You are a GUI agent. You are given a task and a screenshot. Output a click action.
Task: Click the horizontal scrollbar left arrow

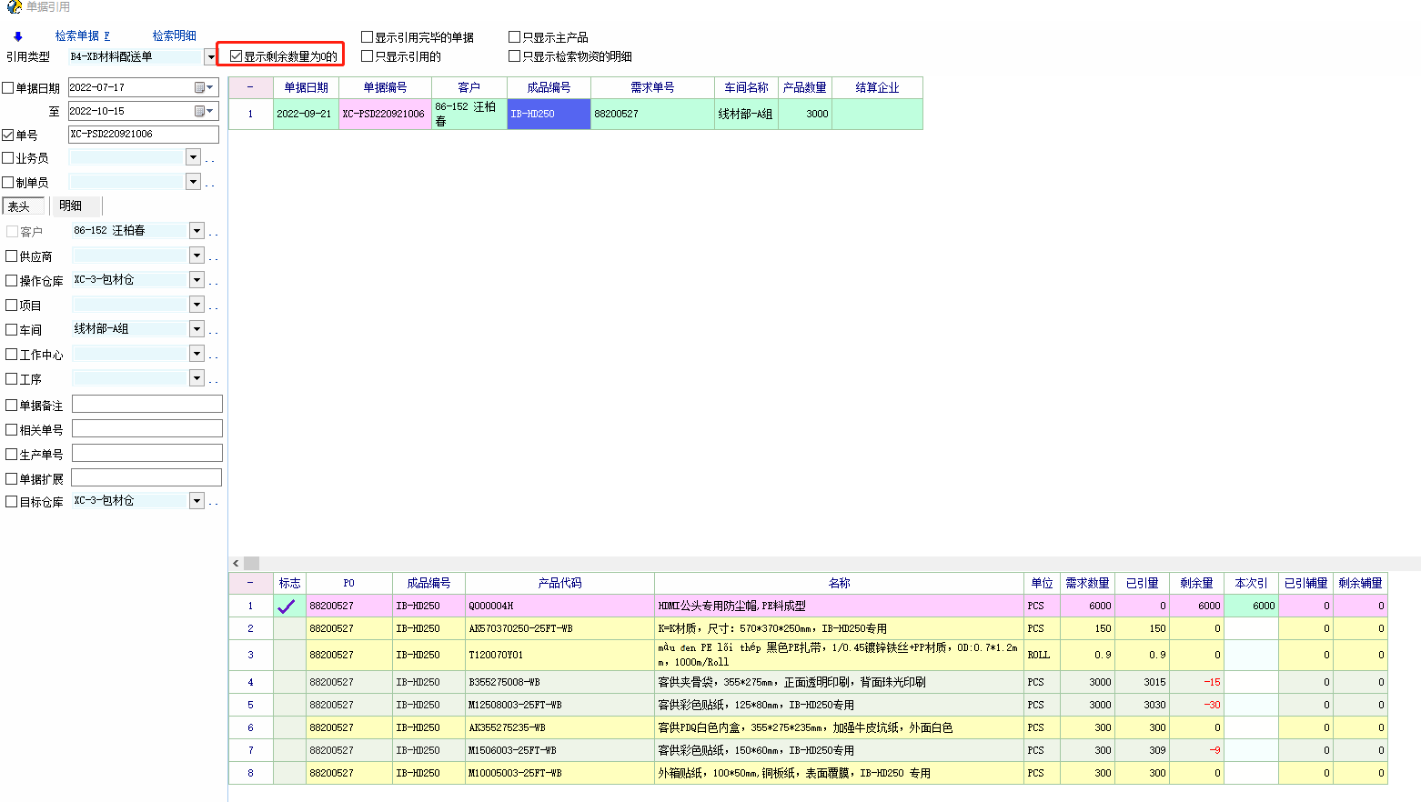point(237,564)
